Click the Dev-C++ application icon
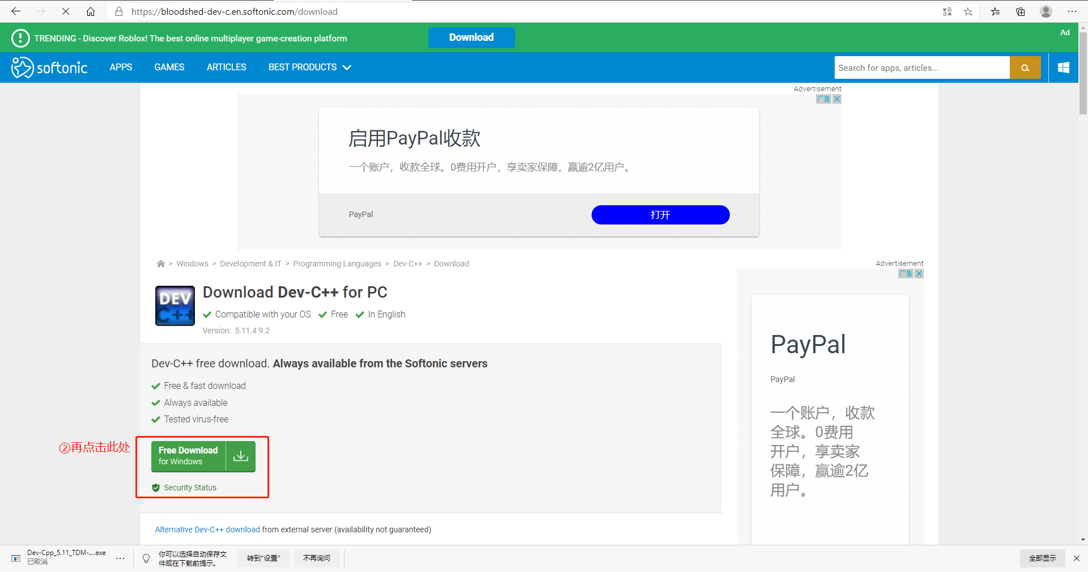Screen dimensions: 1088x572 click(x=175, y=306)
